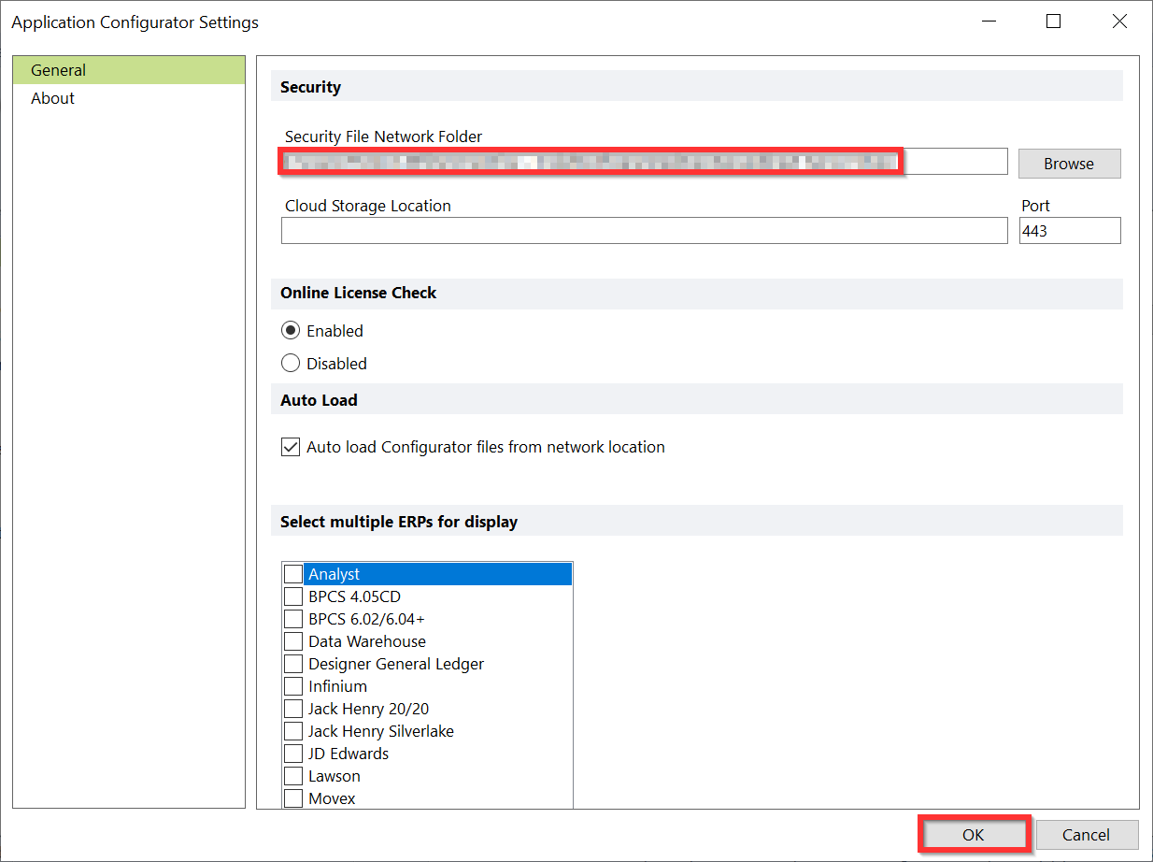This screenshot has height=862, width=1153.
Task: Select Enabled for Online License Check
Action: pyautogui.click(x=291, y=331)
